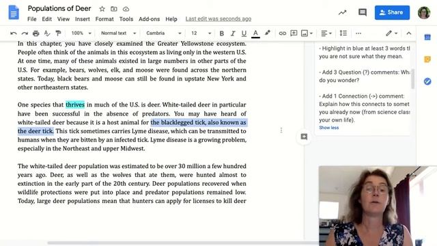Open the comment history icon
The width and height of the screenshot is (437, 246).
point(363,12)
